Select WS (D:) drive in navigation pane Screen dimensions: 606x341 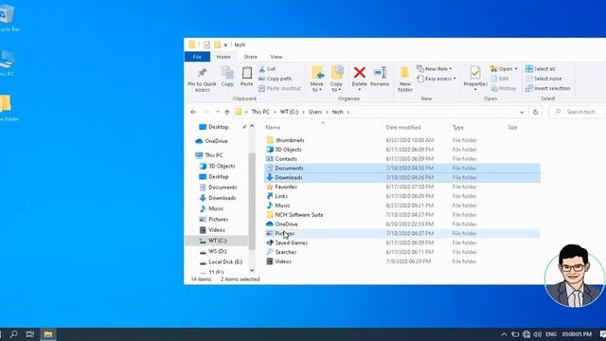(x=213, y=251)
